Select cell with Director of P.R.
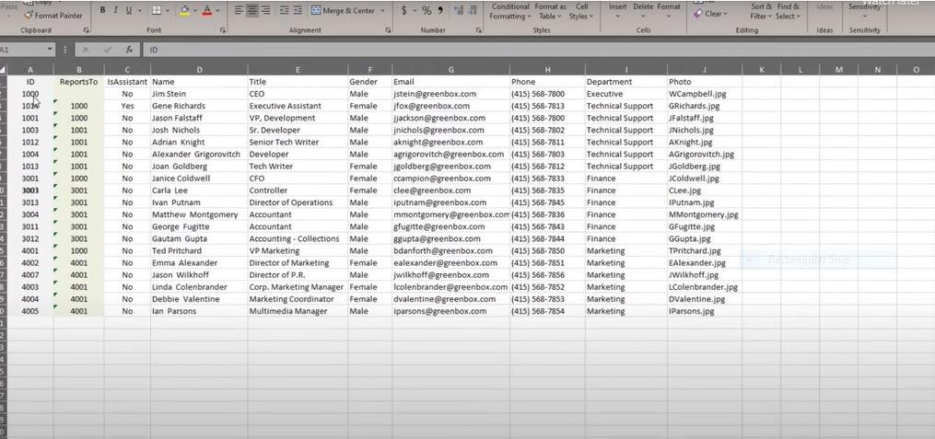The image size is (935, 439). 298,274
